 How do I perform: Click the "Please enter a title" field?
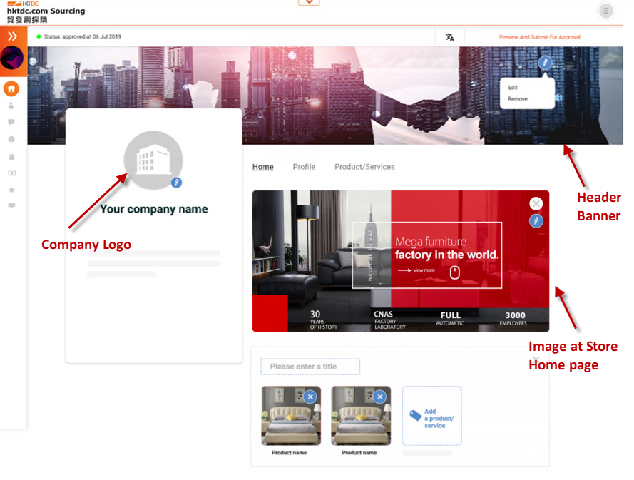pyautogui.click(x=310, y=367)
